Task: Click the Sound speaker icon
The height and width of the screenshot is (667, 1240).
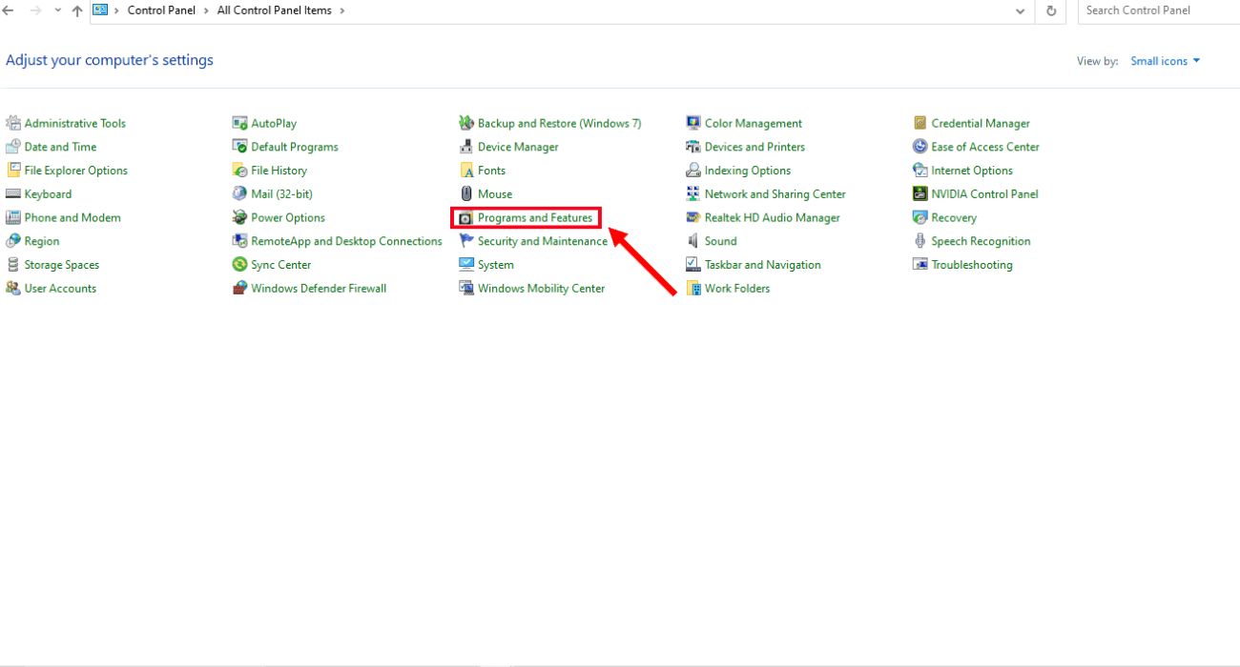Action: [693, 241]
